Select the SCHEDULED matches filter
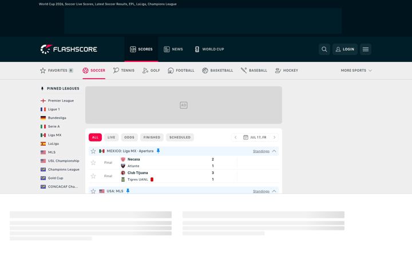The height and width of the screenshot is (258, 412). (180, 137)
